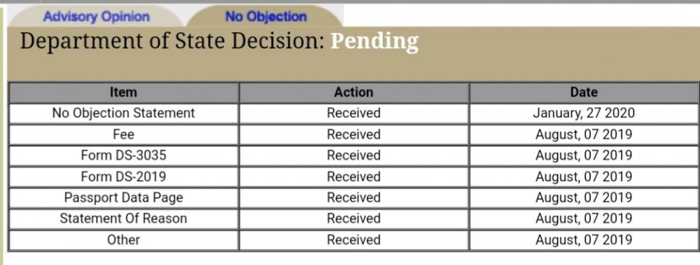The width and height of the screenshot is (700, 265).
Task: Click Received action for No Objection Statement
Action: [353, 113]
